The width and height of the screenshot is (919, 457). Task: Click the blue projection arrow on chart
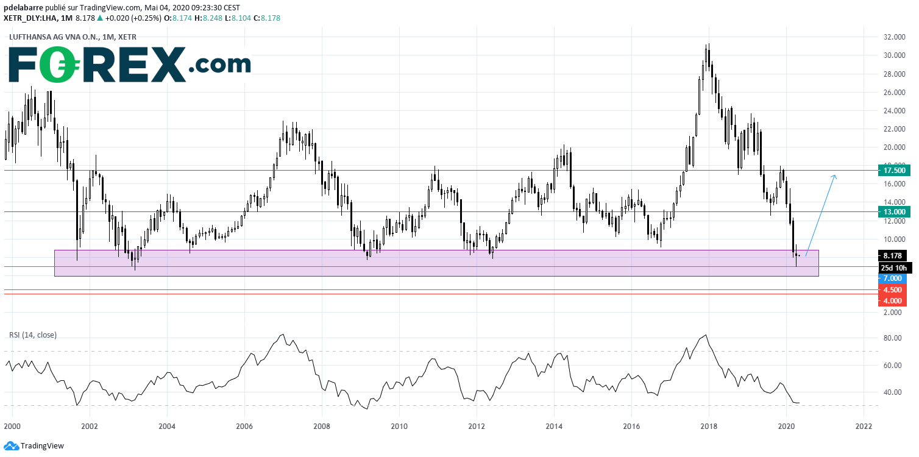click(820, 214)
